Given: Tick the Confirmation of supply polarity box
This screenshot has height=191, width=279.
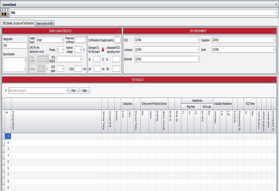Looking at the screenshot, I should (117, 40).
